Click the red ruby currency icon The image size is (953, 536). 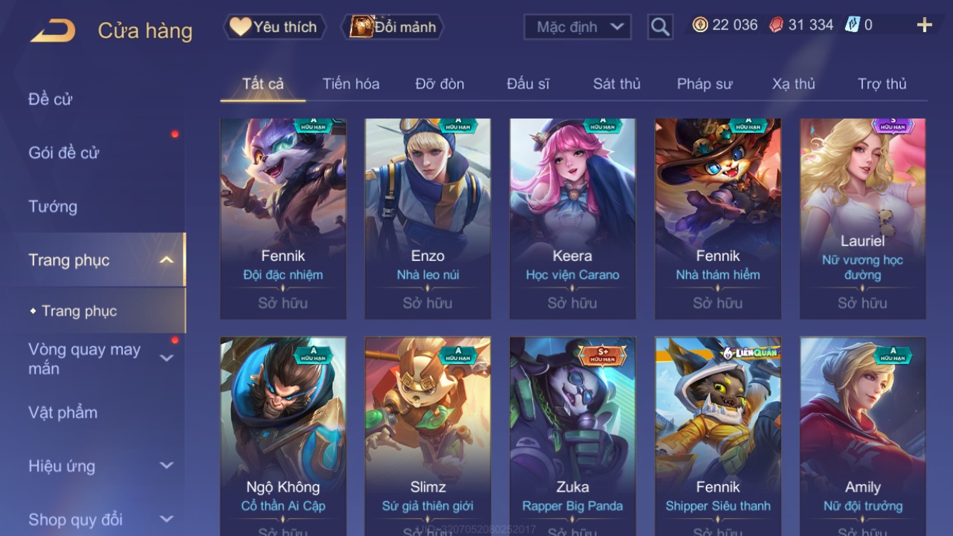777,25
